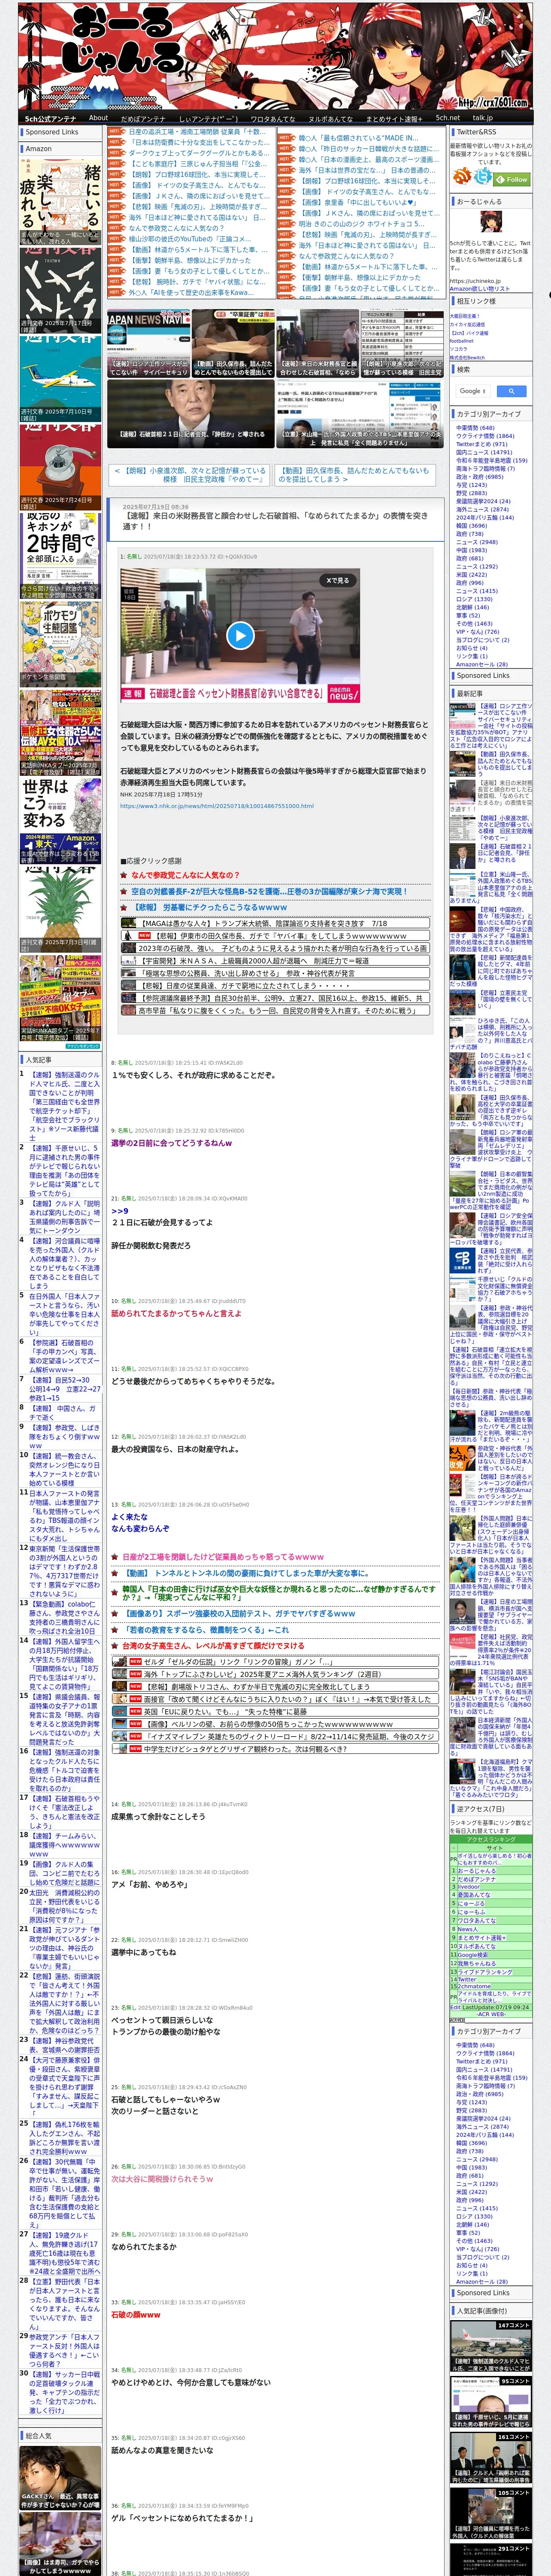
Task: Open まとめサイト速報+ in the top navigation
Action: 394,118
